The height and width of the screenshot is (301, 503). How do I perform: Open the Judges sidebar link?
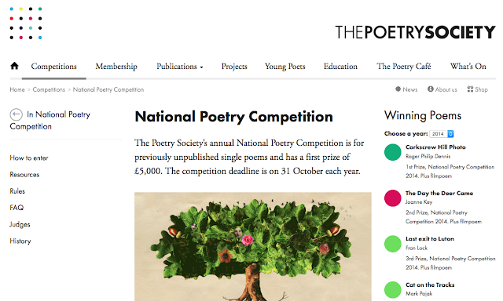(20, 224)
